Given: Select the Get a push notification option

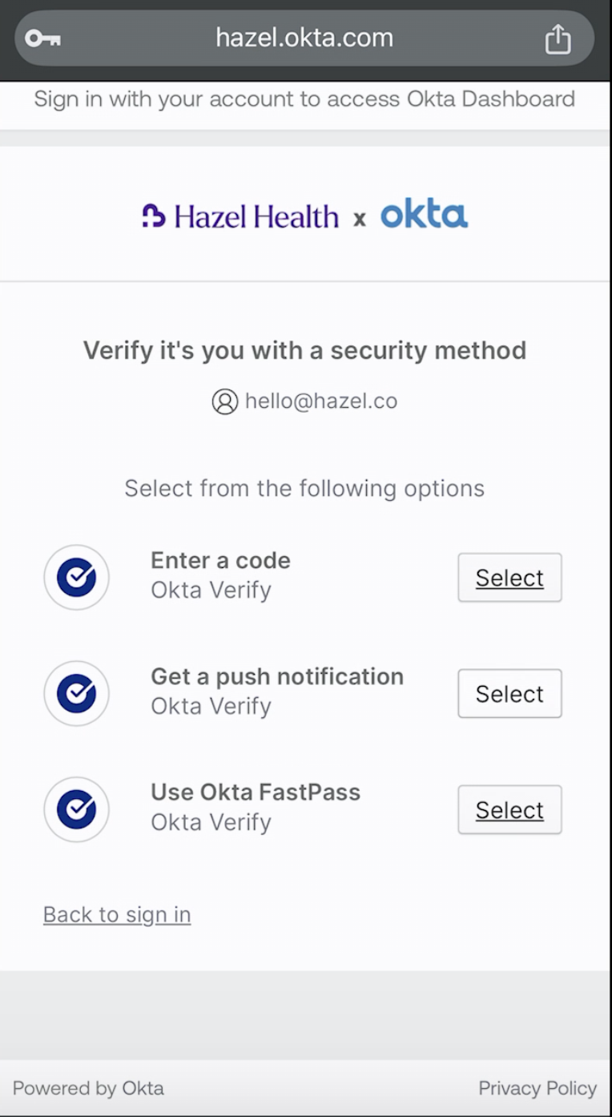Looking at the screenshot, I should tap(509, 694).
